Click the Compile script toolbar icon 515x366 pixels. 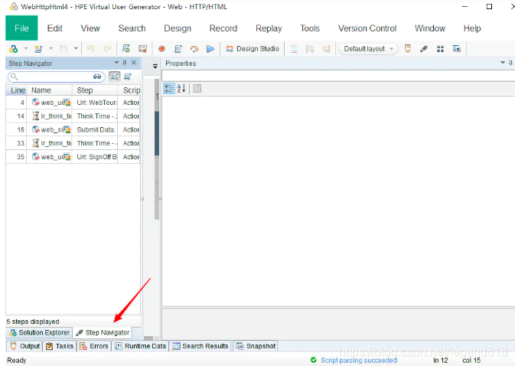pyautogui.click(x=178, y=49)
